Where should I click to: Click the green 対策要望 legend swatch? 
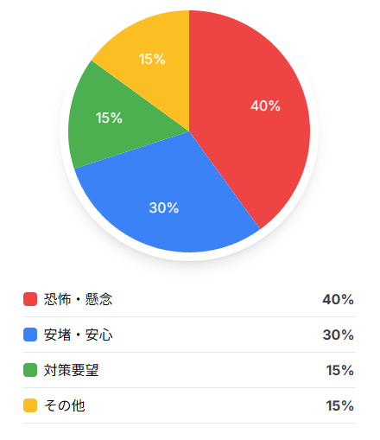[x=30, y=370]
